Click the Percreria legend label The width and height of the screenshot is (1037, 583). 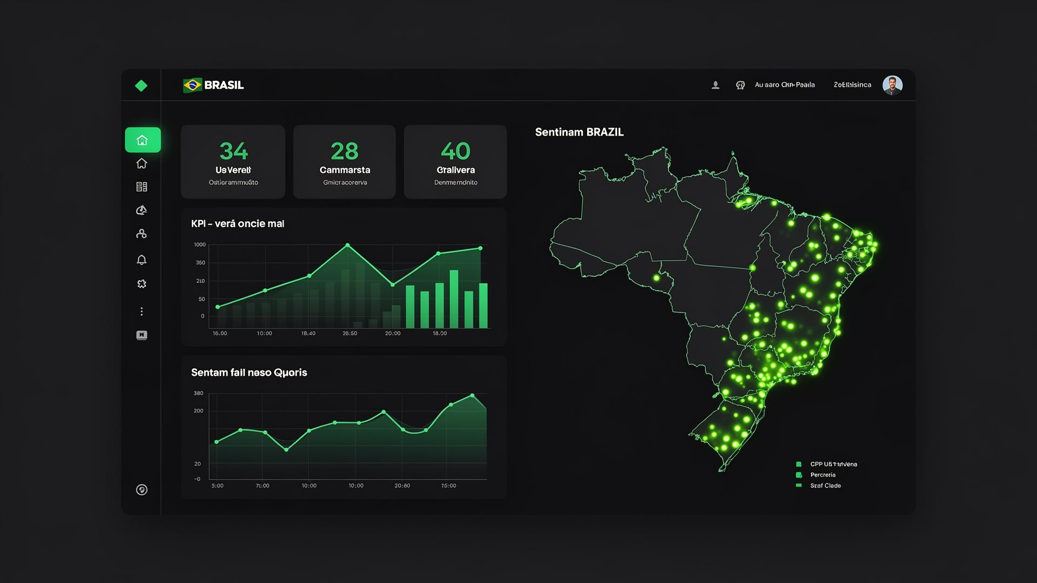[x=823, y=475]
